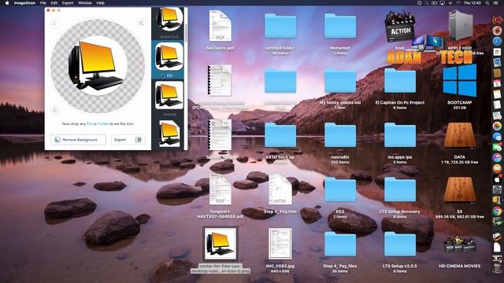Open the Image2icon settings list icon
The height and width of the screenshot is (283, 504).
click(x=141, y=23)
